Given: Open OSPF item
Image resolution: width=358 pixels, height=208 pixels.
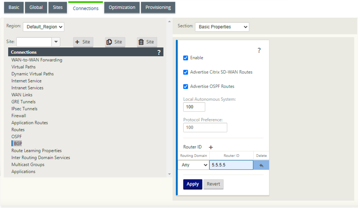Looking at the screenshot, I should point(17,137).
